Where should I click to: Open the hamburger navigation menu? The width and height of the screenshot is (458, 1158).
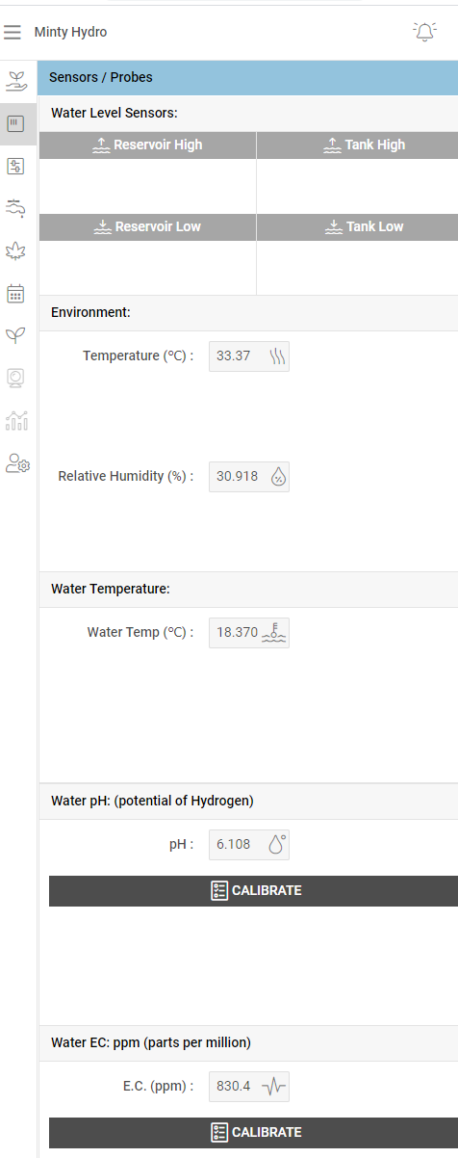[13, 33]
